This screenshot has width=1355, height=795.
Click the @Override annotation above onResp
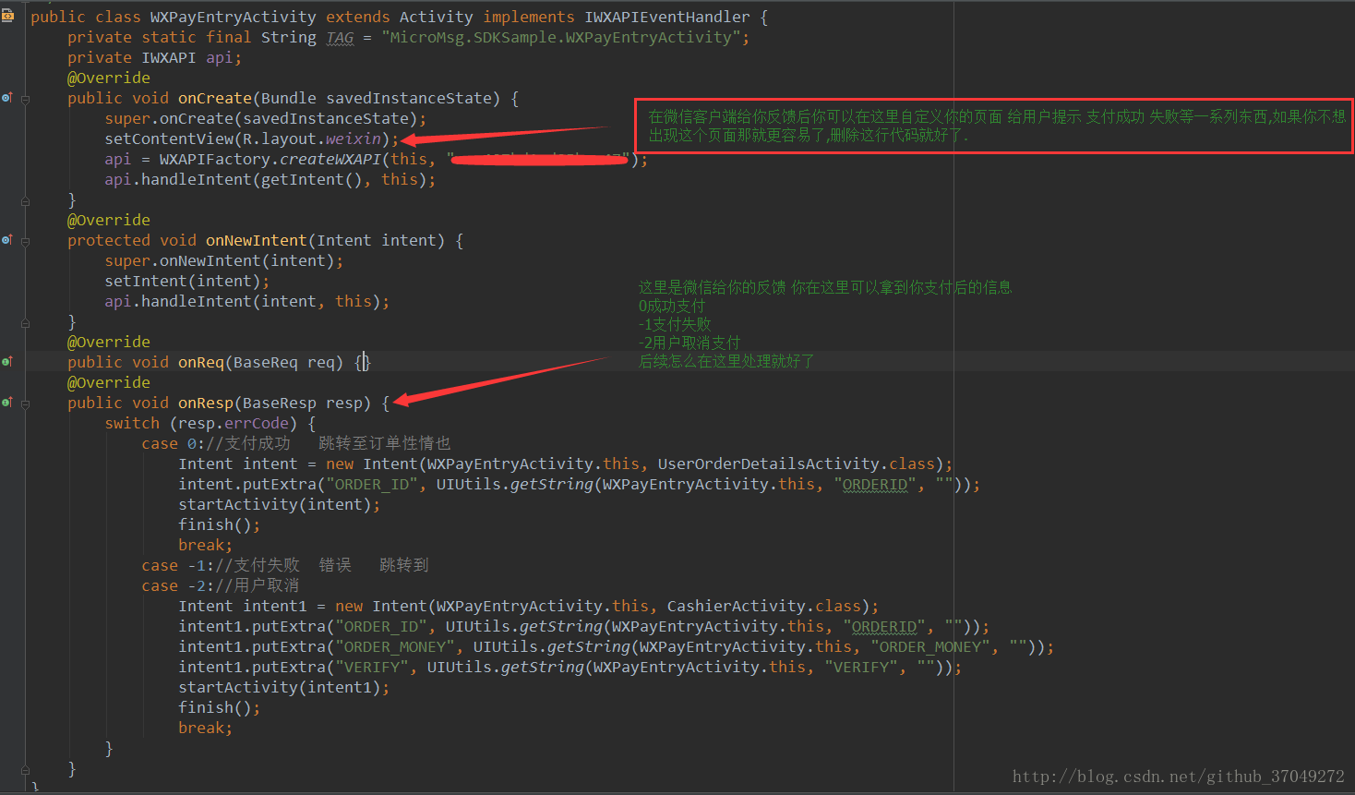coord(108,382)
